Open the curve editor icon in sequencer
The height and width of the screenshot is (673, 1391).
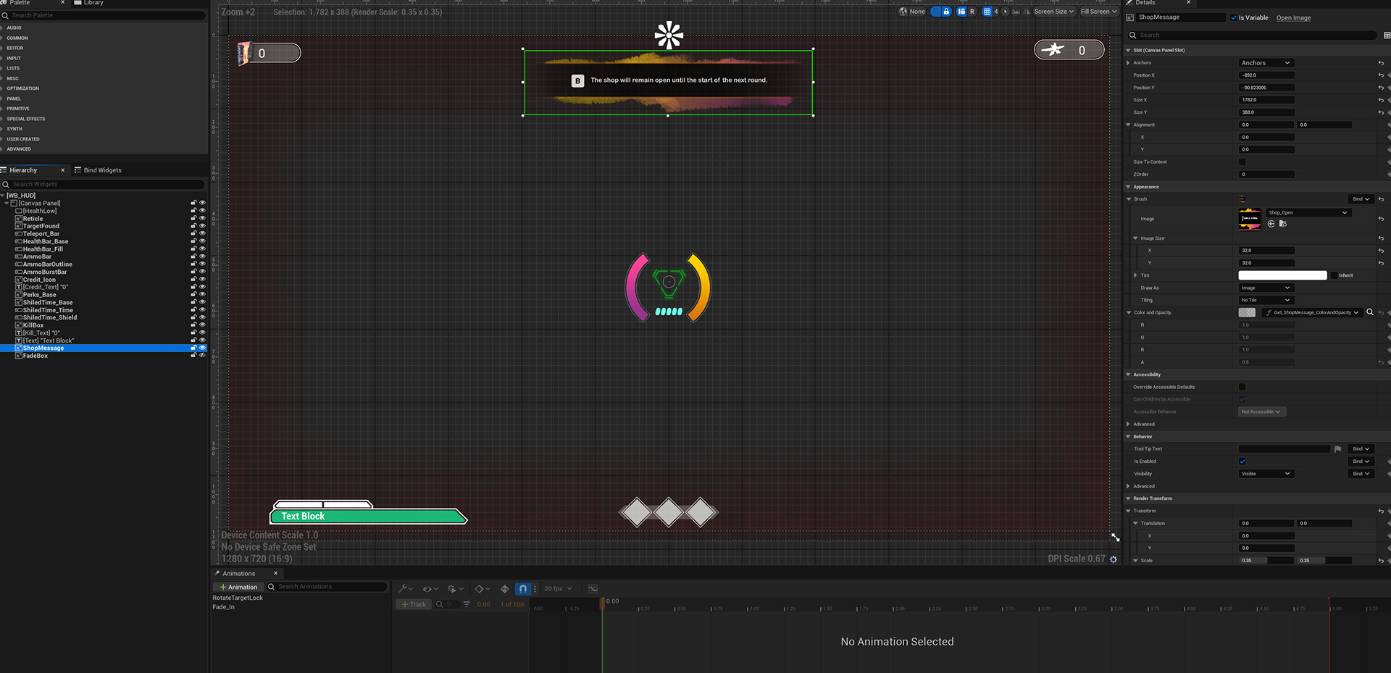[x=593, y=589]
